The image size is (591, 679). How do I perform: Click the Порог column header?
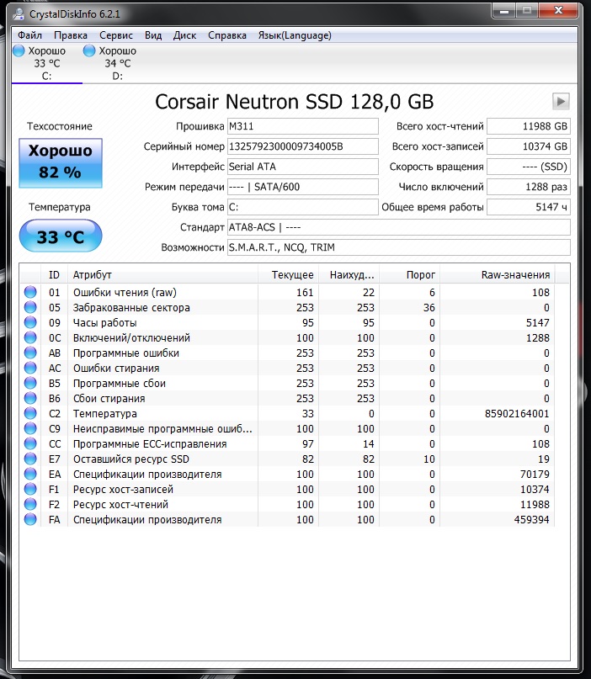coord(409,275)
